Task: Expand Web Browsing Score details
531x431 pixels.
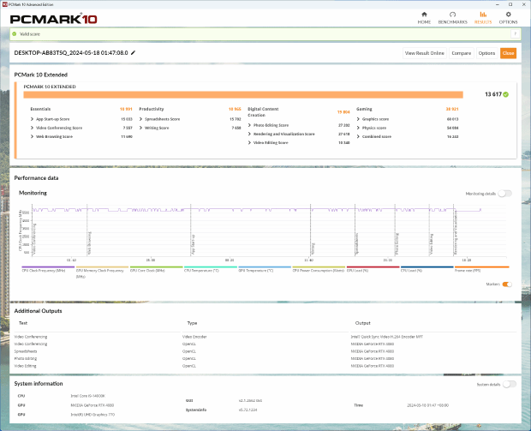Action: [x=32, y=136]
